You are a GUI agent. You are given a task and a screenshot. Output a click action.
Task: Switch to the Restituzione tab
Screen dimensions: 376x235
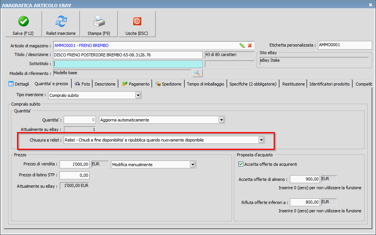point(293,84)
